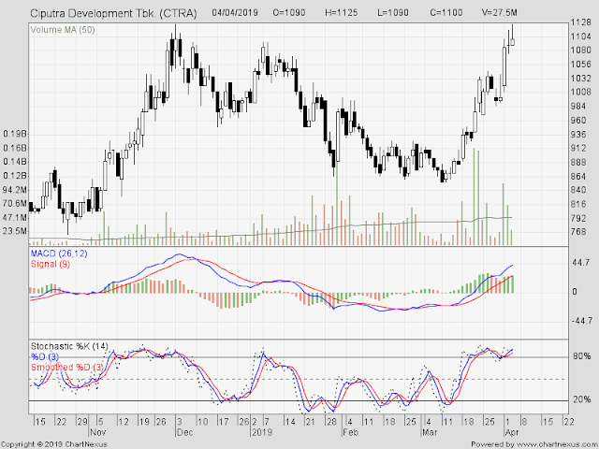Click the Apr month label on time axis
Image resolution: width=599 pixels, height=449 pixels.
coord(512,432)
